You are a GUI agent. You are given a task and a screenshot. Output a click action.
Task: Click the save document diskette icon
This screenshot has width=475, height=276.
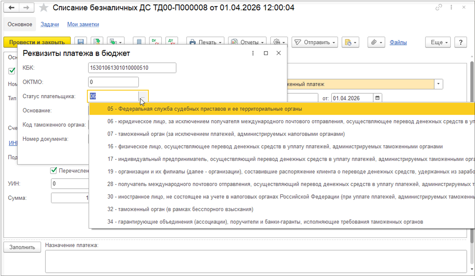81,42
